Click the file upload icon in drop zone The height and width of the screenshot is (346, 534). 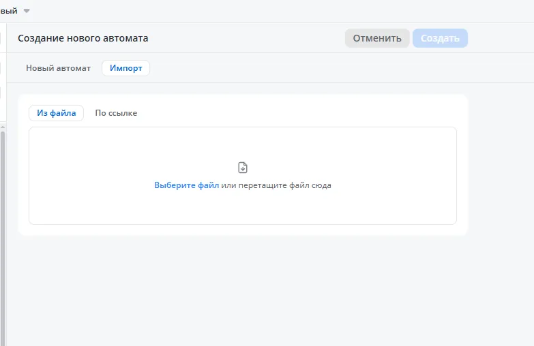243,168
